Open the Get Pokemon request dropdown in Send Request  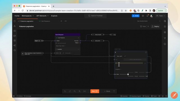click(x=67, y=38)
